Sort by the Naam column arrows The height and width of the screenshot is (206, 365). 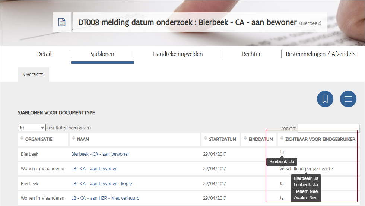[74, 139]
